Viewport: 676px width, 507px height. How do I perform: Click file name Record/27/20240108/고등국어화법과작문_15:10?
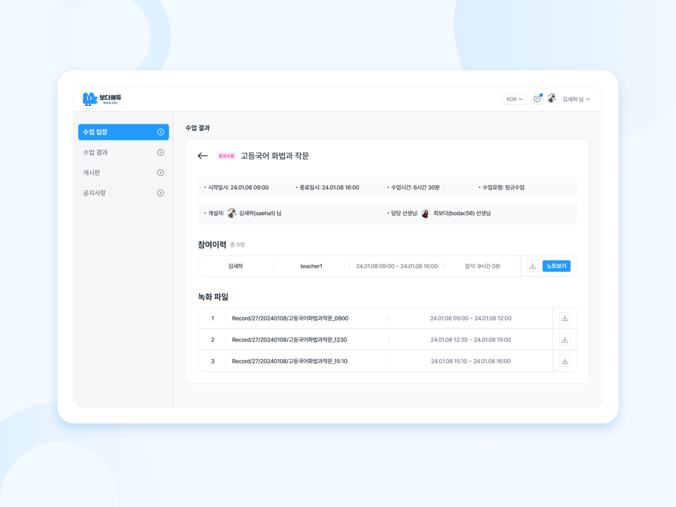coord(290,361)
